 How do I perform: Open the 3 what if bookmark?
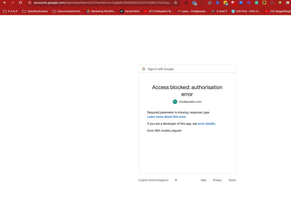[x=219, y=11]
